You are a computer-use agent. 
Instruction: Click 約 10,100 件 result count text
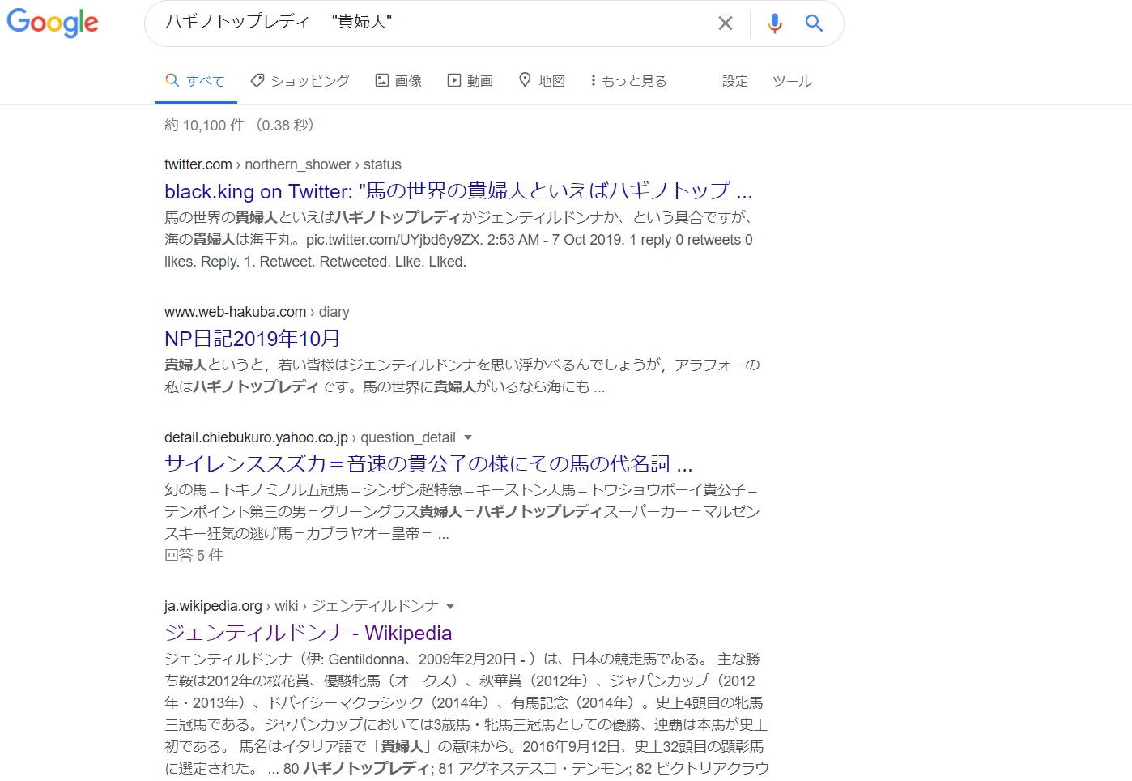(204, 125)
